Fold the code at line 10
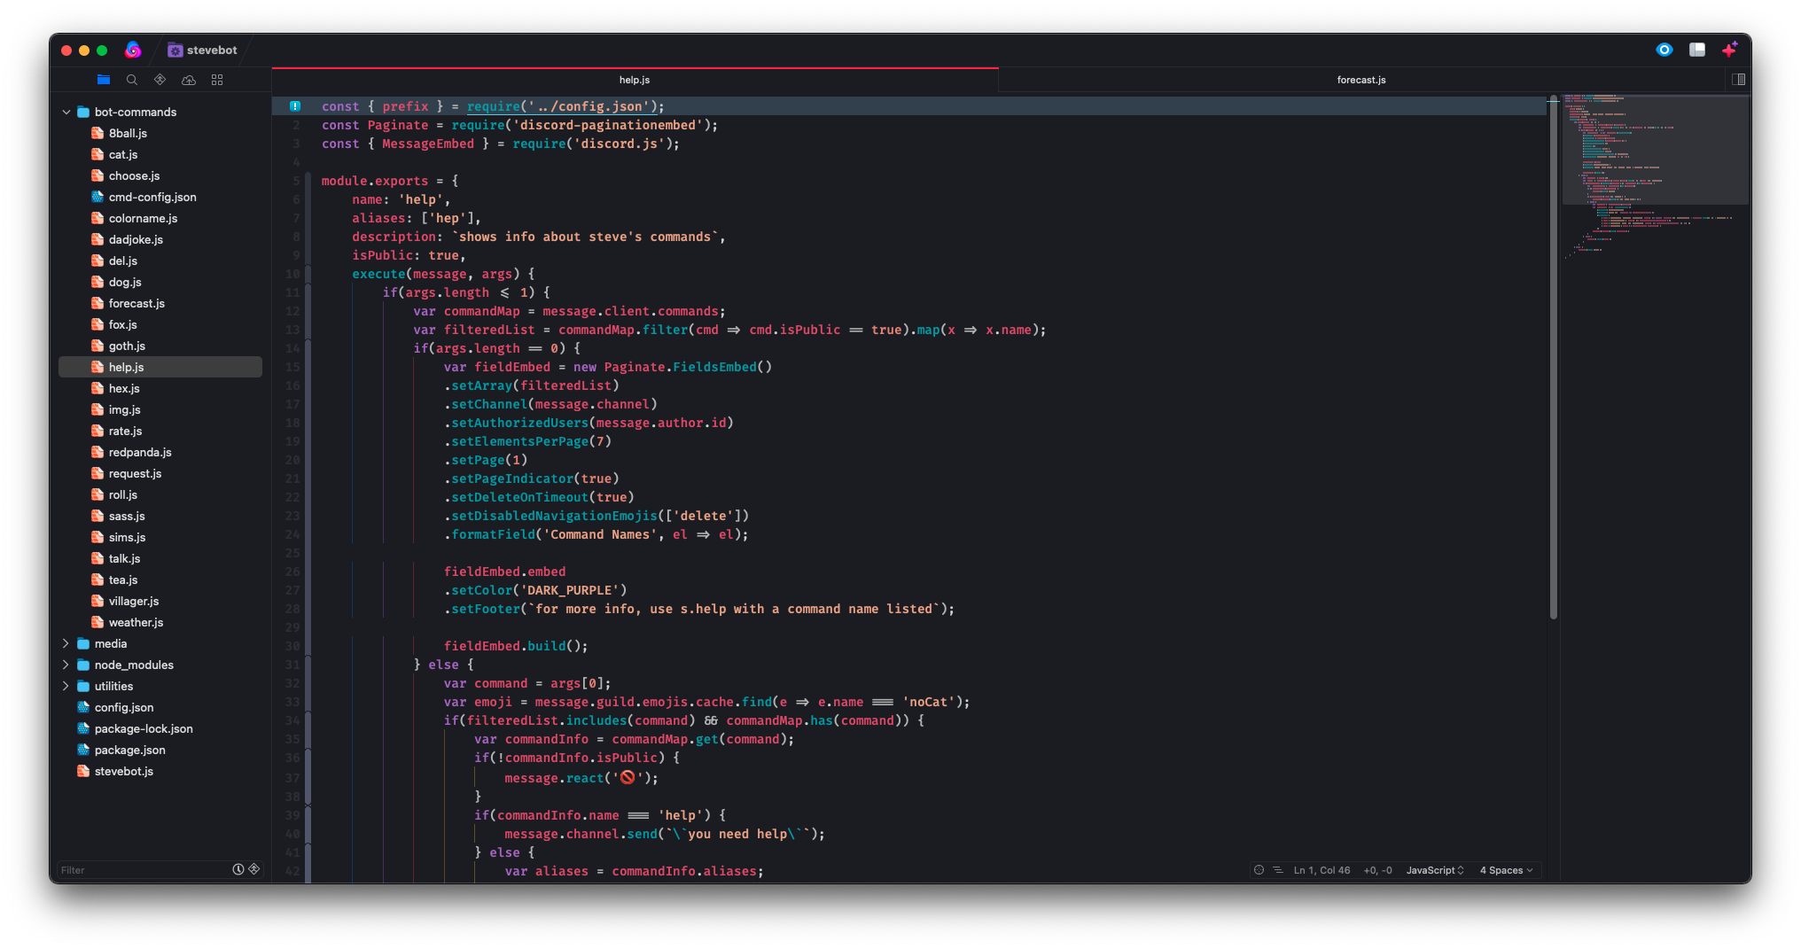This screenshot has height=949, width=1801. (x=308, y=274)
